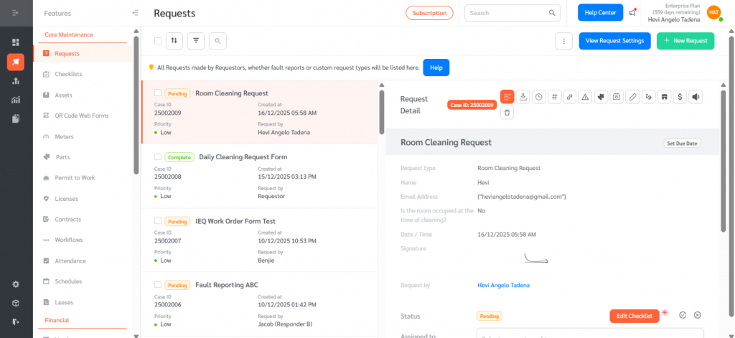This screenshot has width=735, height=338.
Task: Check the select-all checkbox above the request list
Action: [158, 41]
